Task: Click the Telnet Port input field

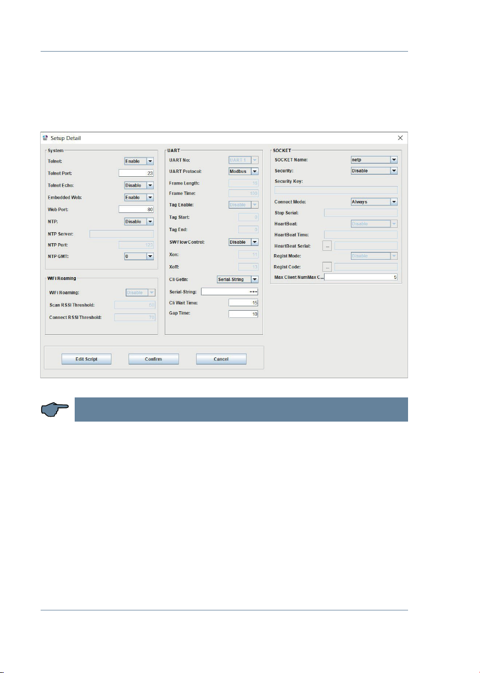Action: click(136, 173)
